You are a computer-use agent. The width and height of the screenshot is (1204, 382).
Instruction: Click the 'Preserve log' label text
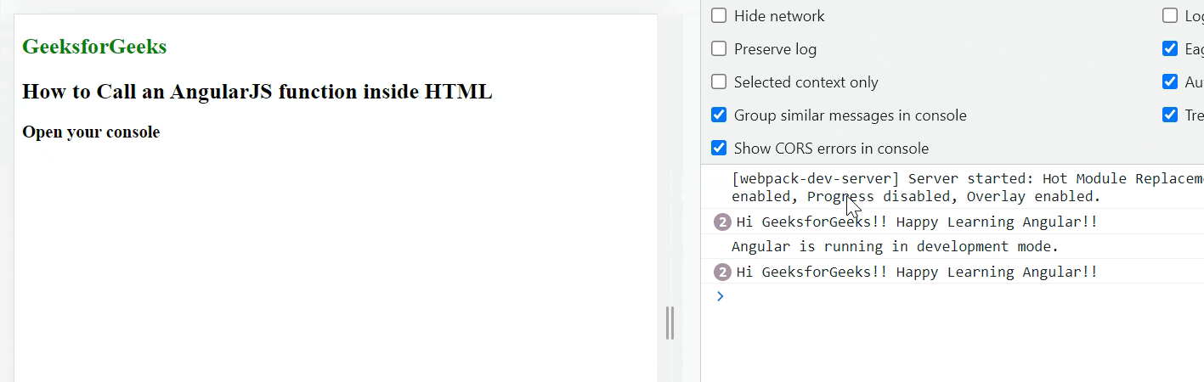pos(775,49)
